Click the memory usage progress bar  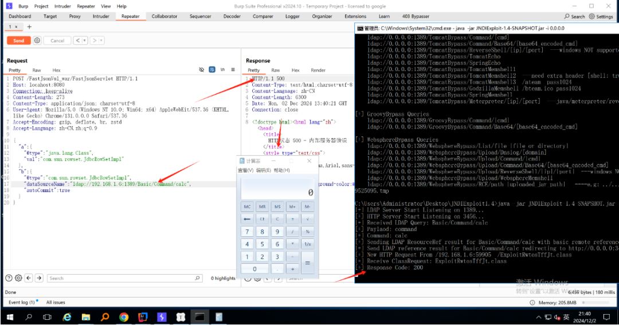596,303
